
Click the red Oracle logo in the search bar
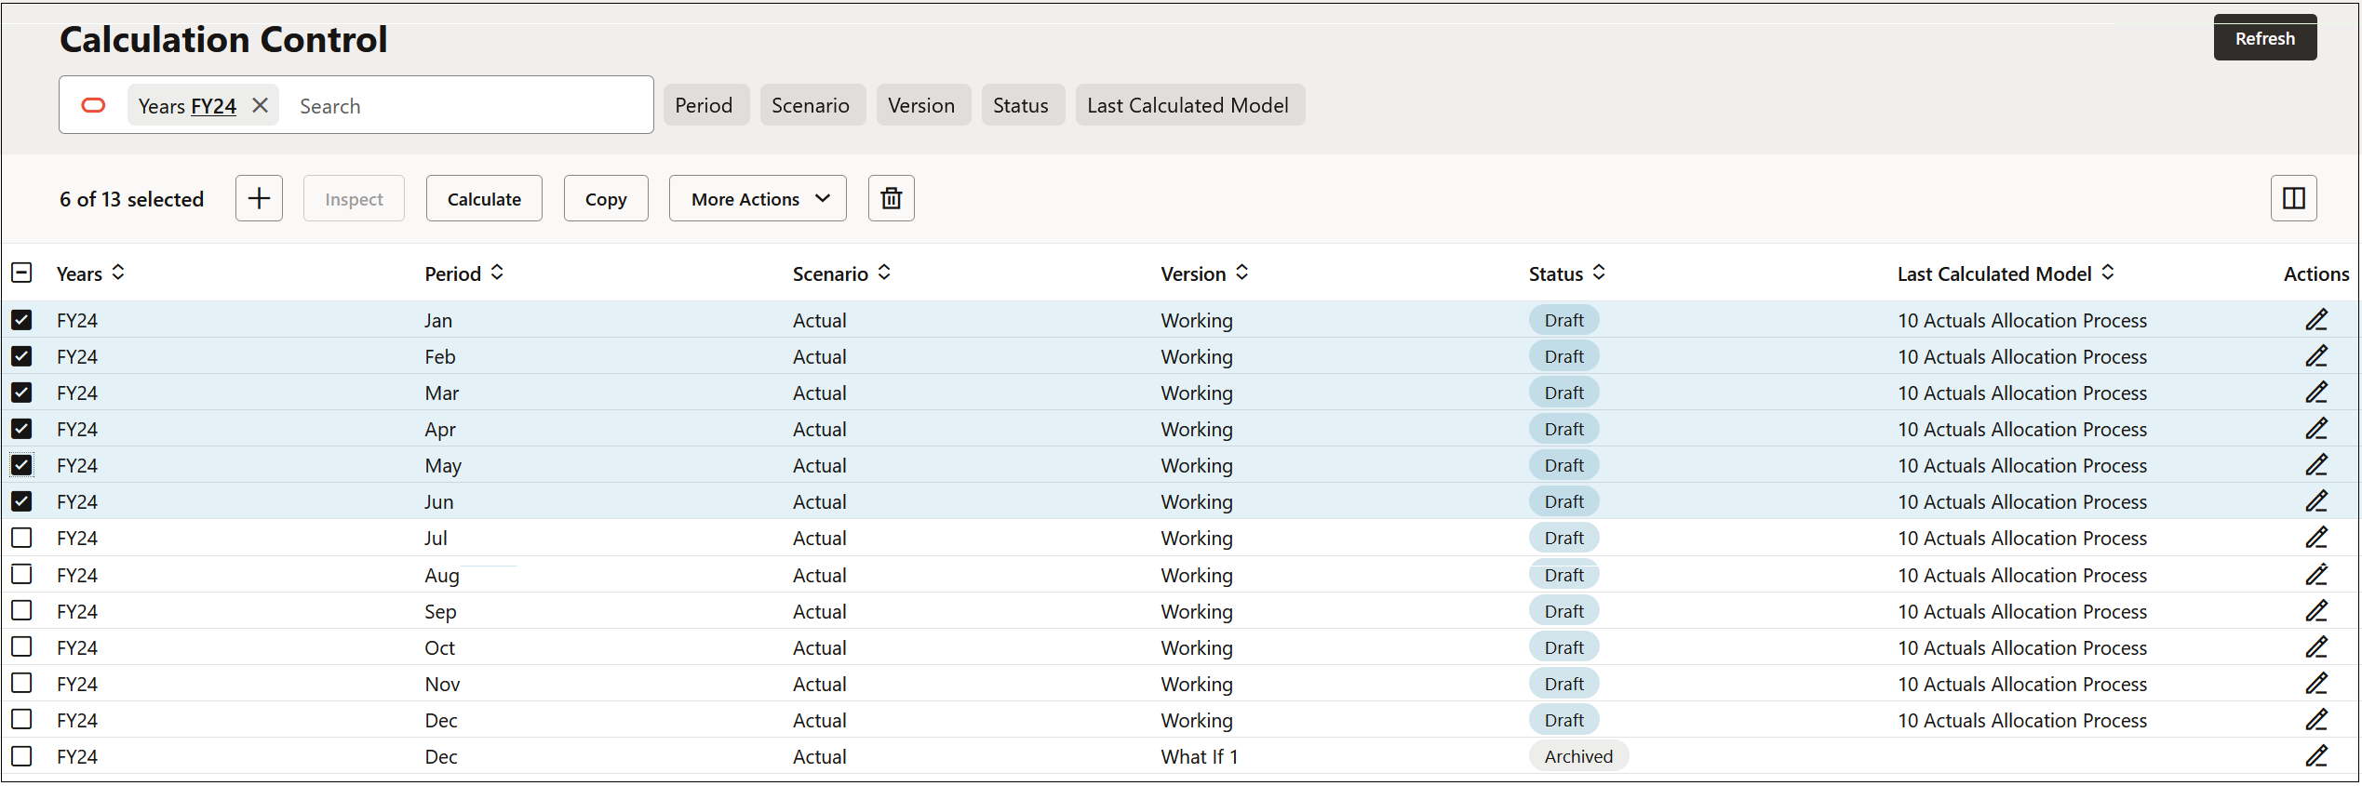tap(94, 105)
